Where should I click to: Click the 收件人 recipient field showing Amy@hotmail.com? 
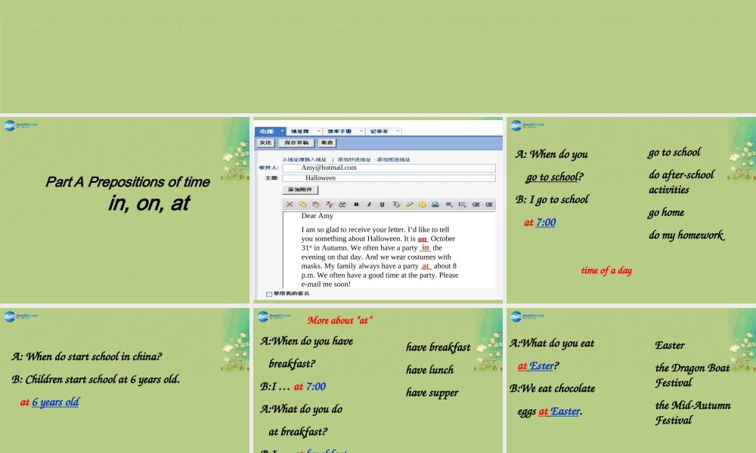[389, 168]
